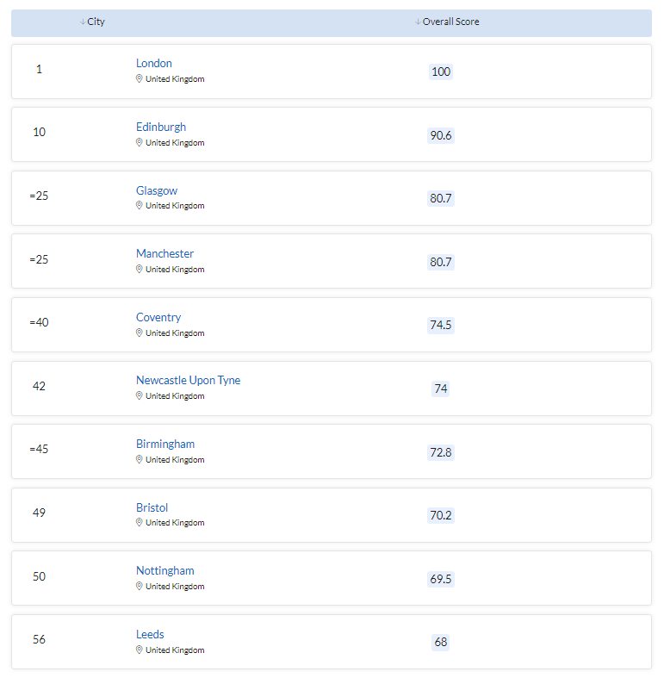Screen dimensions: 664x684
Task: Open the London city link
Action: [x=154, y=63]
